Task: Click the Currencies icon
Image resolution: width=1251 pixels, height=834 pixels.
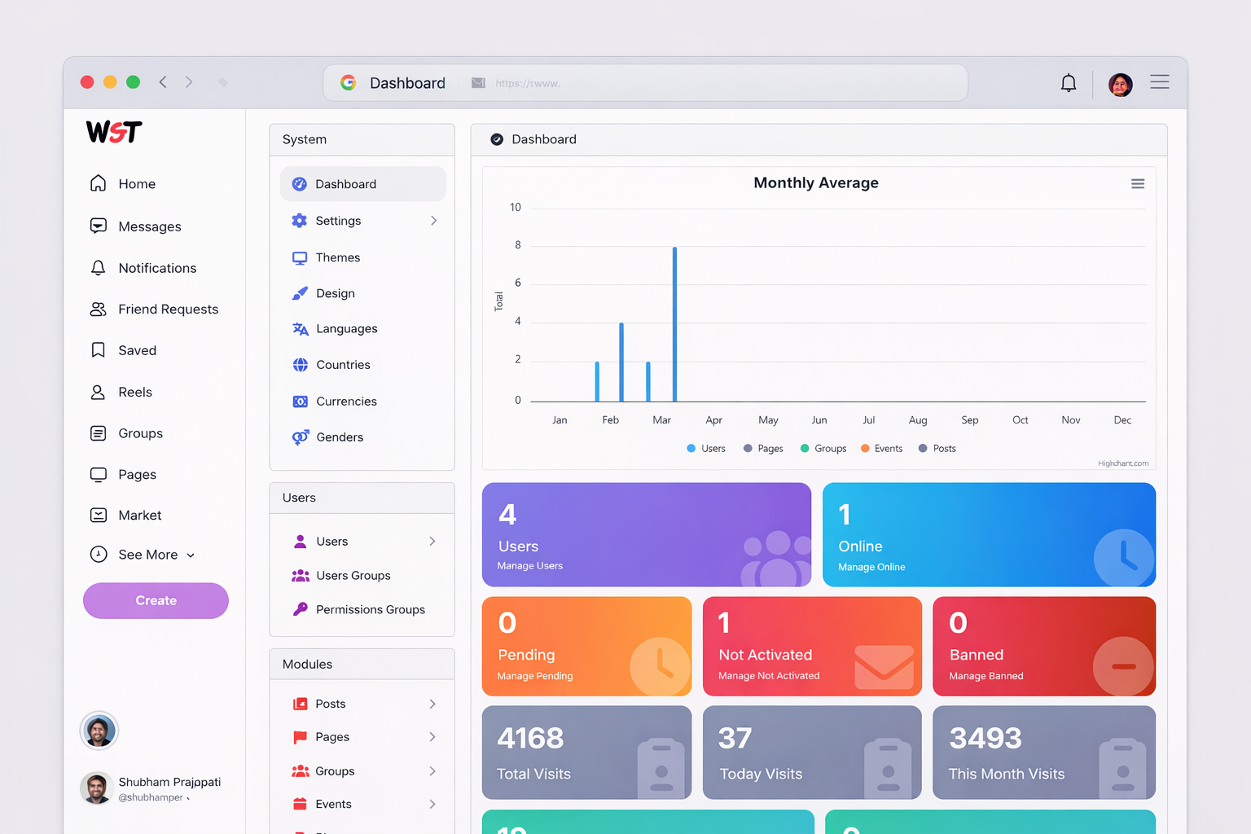Action: [301, 401]
